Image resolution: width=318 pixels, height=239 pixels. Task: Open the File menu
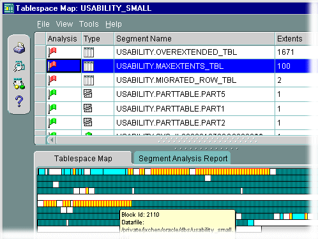43,24
